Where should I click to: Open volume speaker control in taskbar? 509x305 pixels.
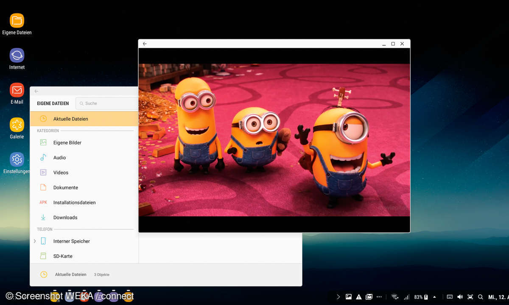point(460,297)
